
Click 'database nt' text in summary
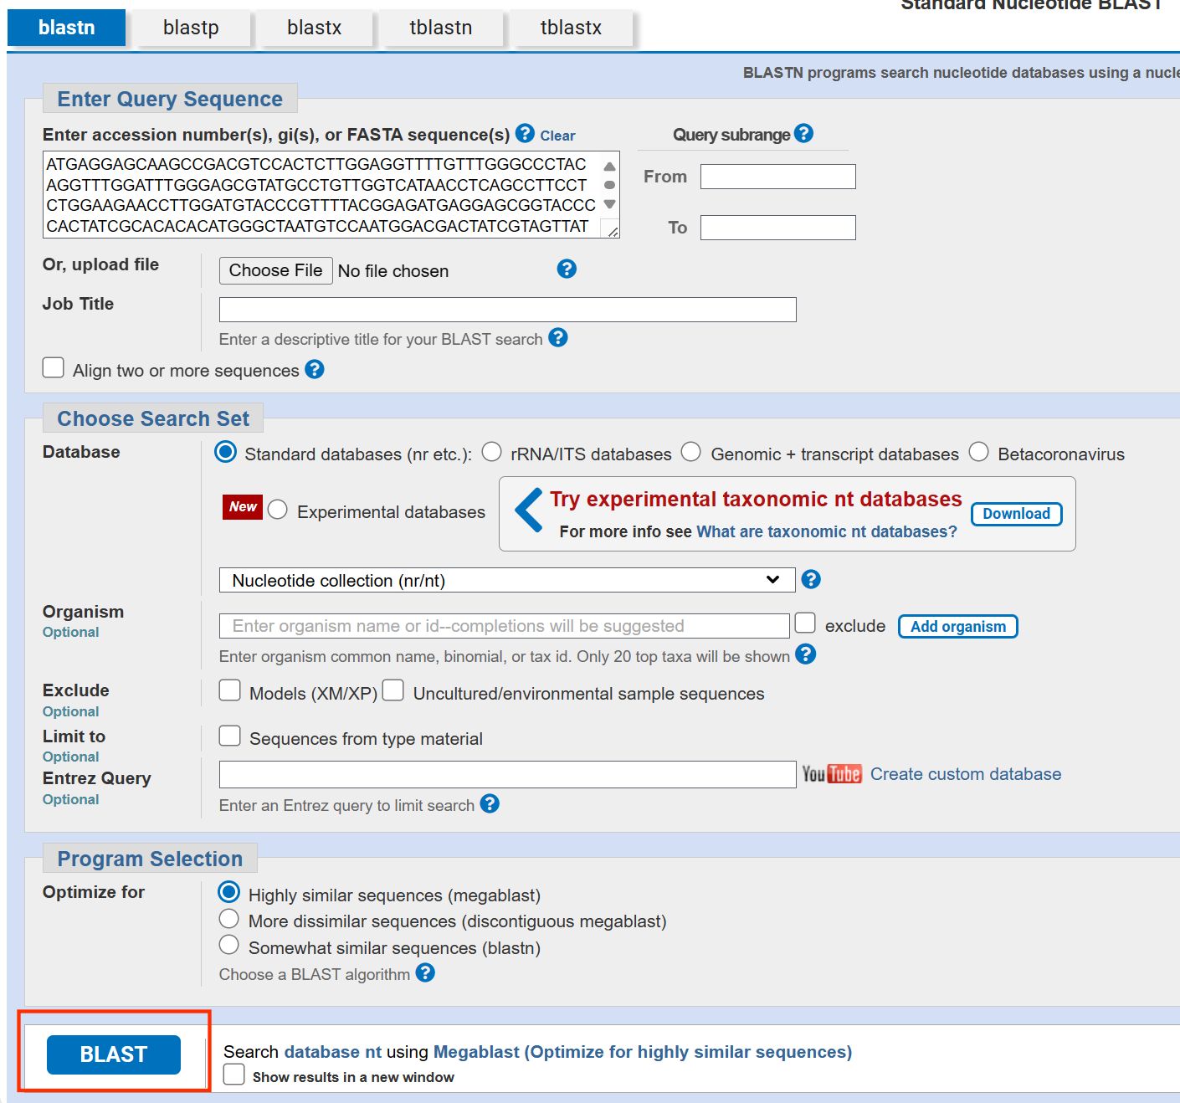[x=333, y=1052]
